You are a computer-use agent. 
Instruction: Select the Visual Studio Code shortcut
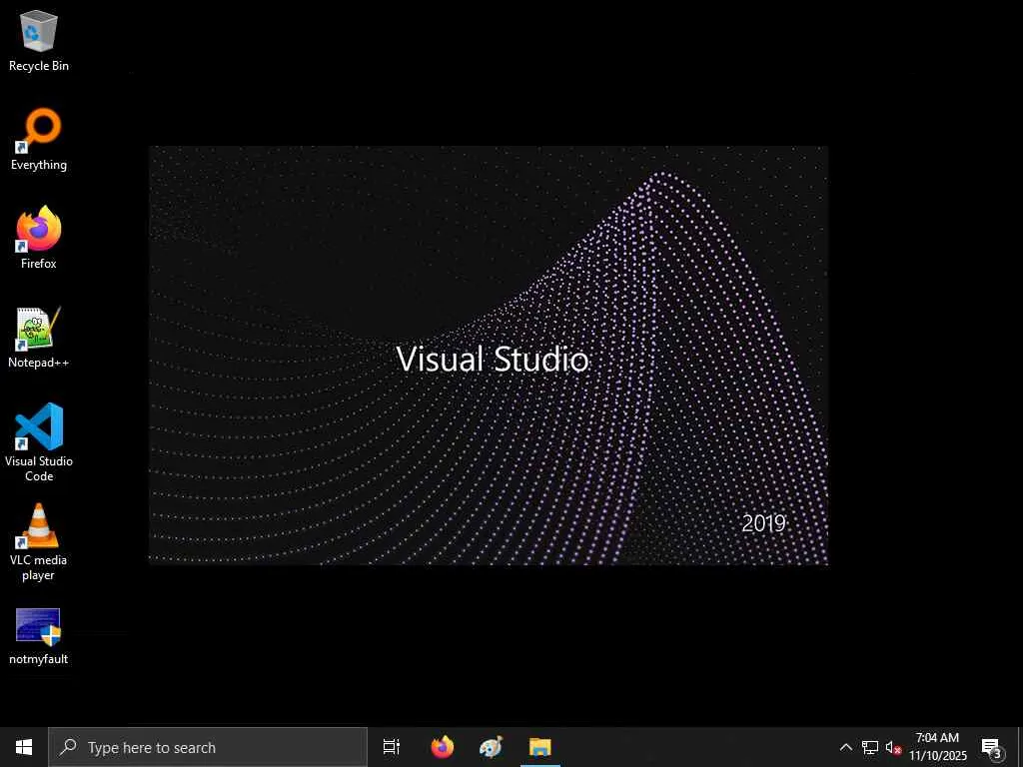click(39, 442)
